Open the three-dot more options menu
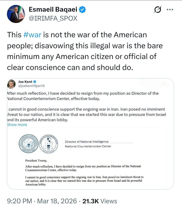The image size is (182, 209). [170, 10]
